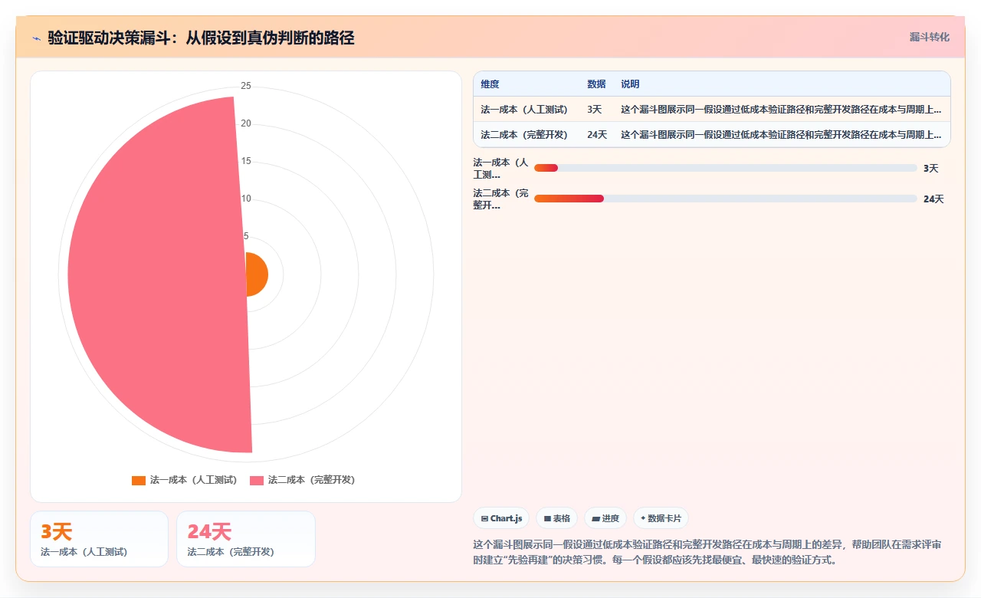The width and height of the screenshot is (981, 598).
Task: Open the 24天 data card
Action: click(x=246, y=539)
